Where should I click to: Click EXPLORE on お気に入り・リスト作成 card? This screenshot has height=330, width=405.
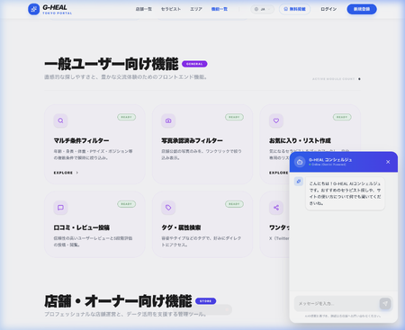[279, 173]
